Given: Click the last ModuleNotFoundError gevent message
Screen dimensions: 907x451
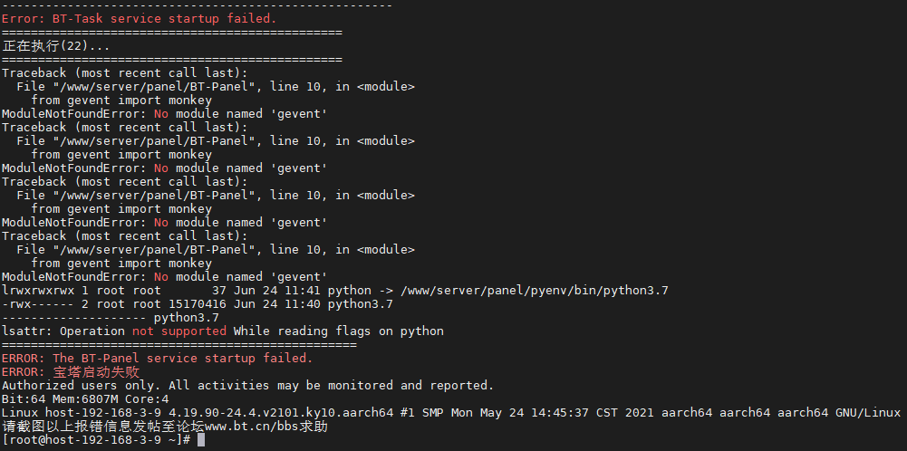Looking at the screenshot, I should [165, 277].
